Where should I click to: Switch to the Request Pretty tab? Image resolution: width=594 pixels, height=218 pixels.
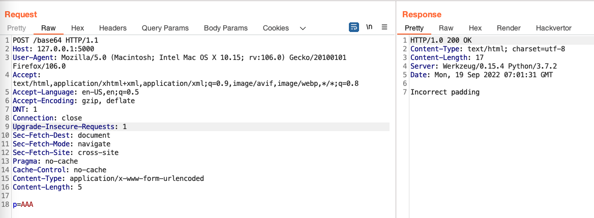click(16, 28)
